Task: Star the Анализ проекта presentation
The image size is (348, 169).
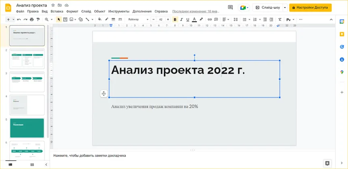Action: click(x=53, y=5)
